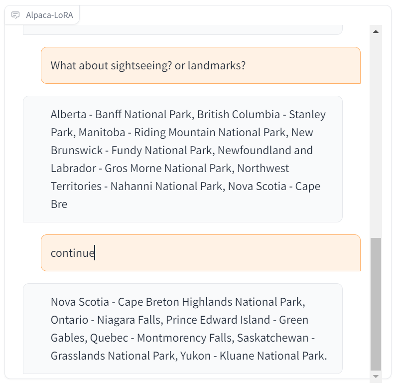Click the gray scrollbar thumb
This screenshot has width=395, height=390.
pos(376,304)
